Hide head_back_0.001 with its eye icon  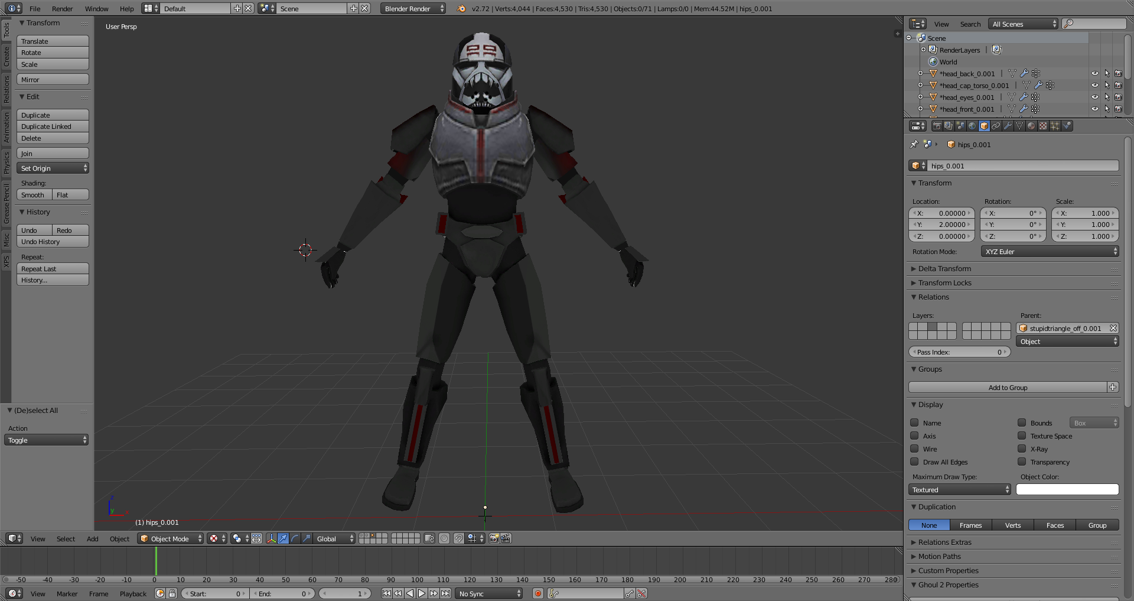coord(1095,73)
